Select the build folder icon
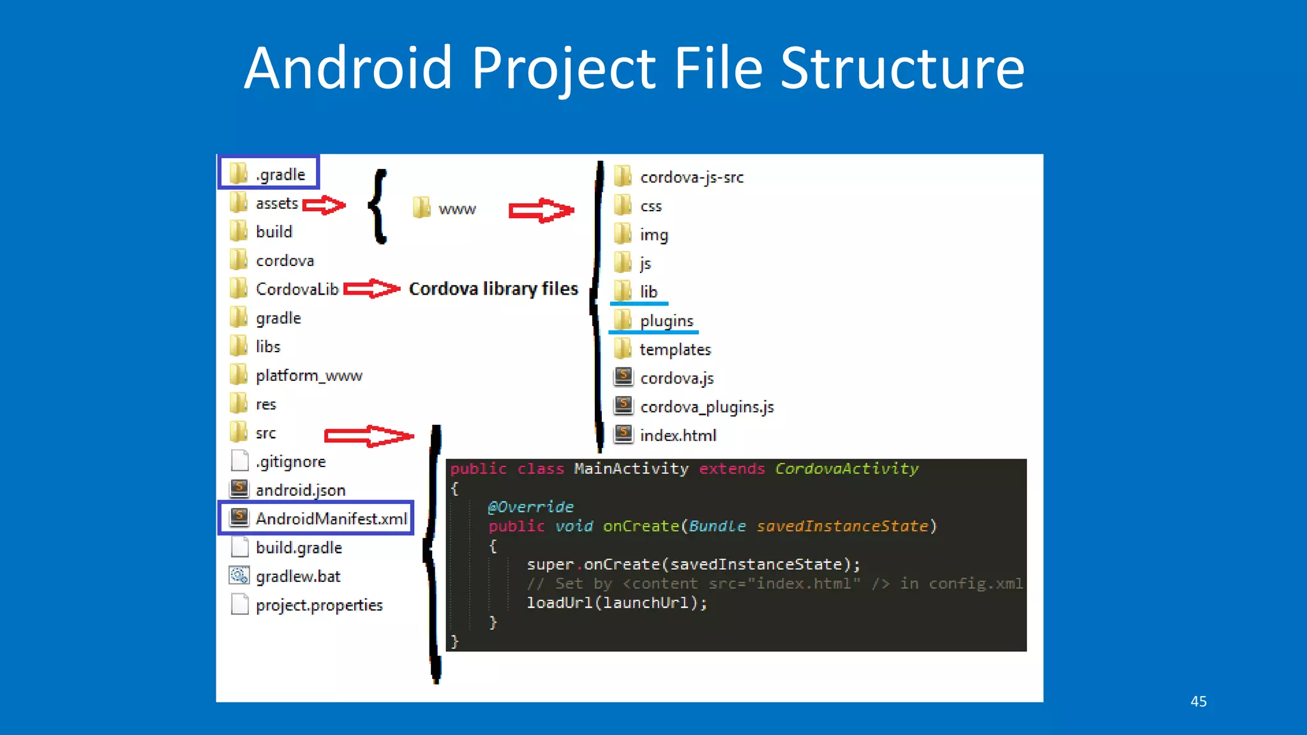Viewport: 1307px width, 735px height. [239, 231]
